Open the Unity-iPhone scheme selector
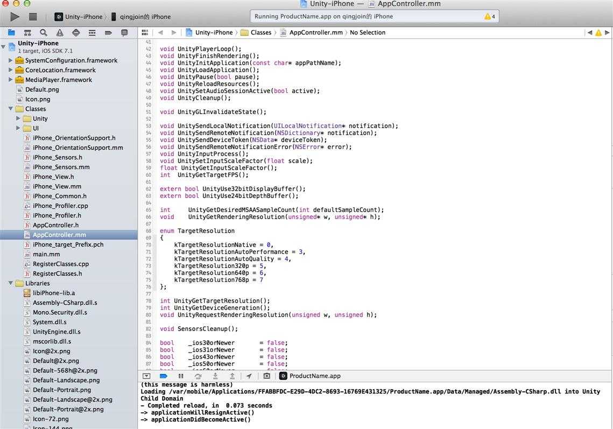 (79, 17)
